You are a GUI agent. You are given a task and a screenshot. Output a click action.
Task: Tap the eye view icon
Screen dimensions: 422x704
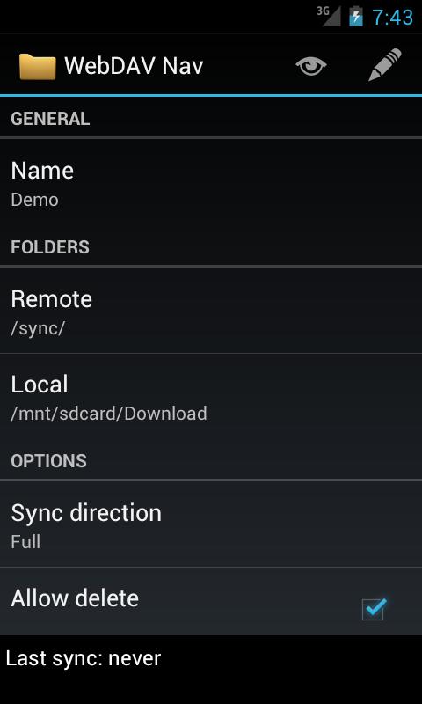310,67
